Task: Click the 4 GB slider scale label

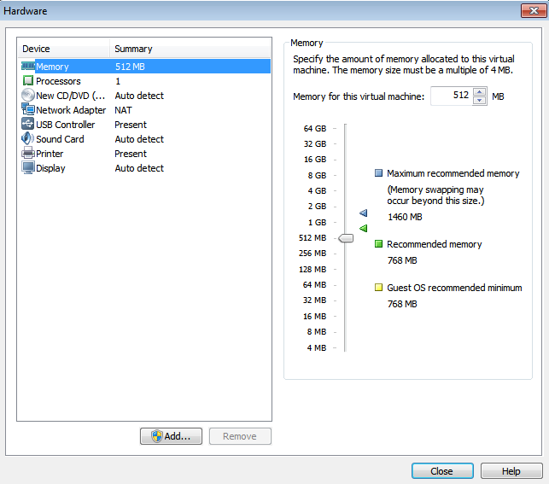Action: coord(317,190)
